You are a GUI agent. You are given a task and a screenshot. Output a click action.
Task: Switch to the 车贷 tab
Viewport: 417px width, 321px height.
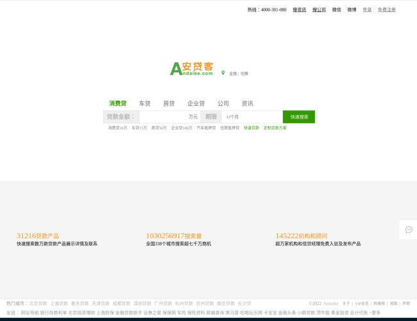click(145, 103)
